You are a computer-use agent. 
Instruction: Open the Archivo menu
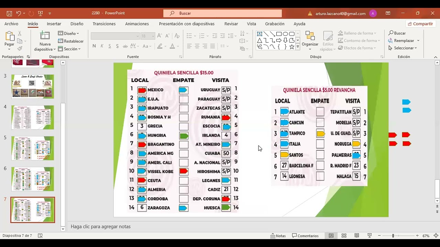11,24
